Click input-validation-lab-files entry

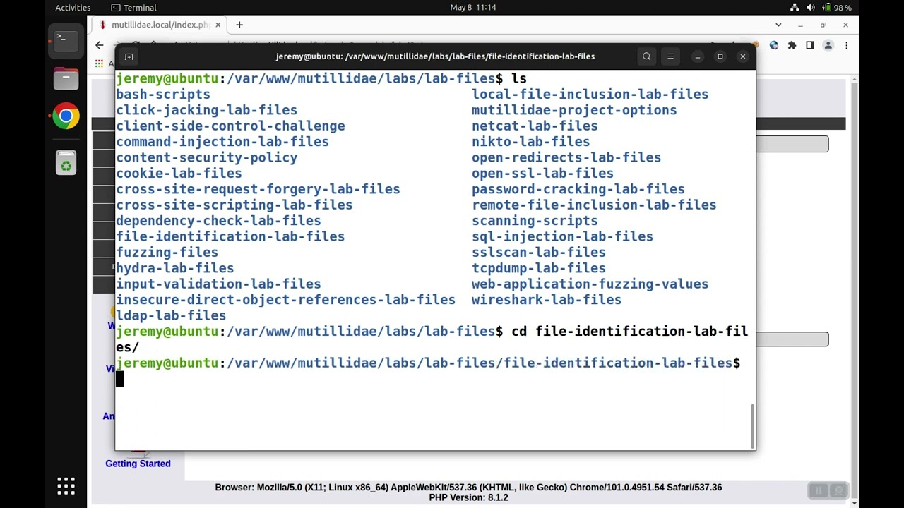point(218,284)
